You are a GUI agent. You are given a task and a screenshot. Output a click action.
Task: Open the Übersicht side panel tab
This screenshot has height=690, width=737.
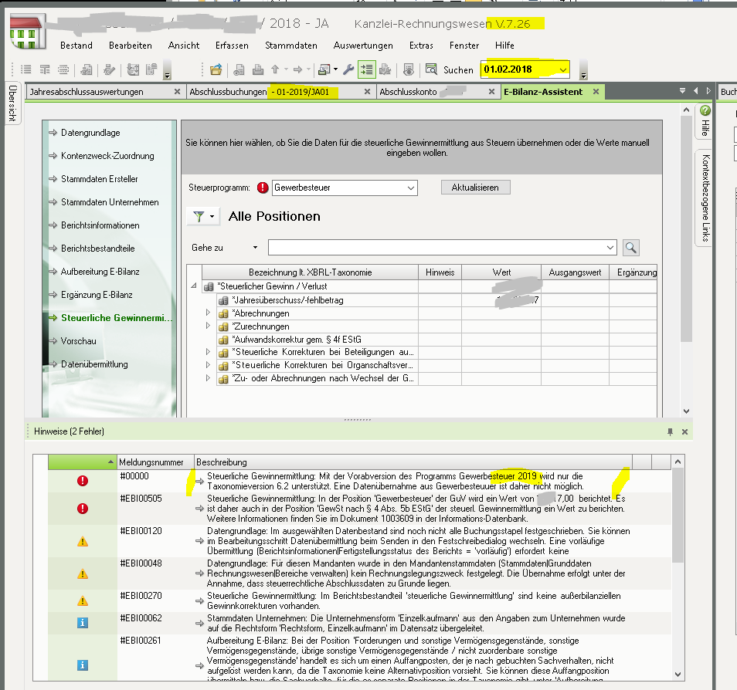coord(12,103)
